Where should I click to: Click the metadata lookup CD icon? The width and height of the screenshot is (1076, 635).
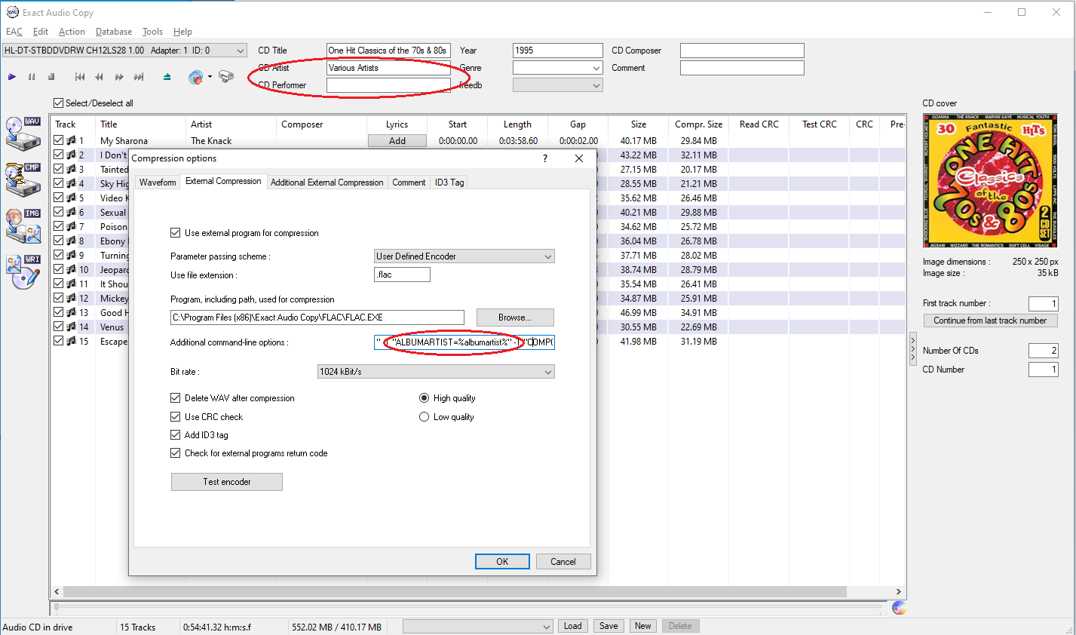(195, 77)
